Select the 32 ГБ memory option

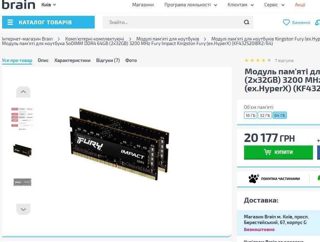click(x=265, y=116)
